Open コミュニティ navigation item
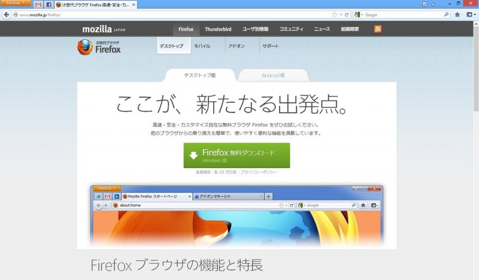Viewport: 479px width, 280px height. [x=291, y=29]
